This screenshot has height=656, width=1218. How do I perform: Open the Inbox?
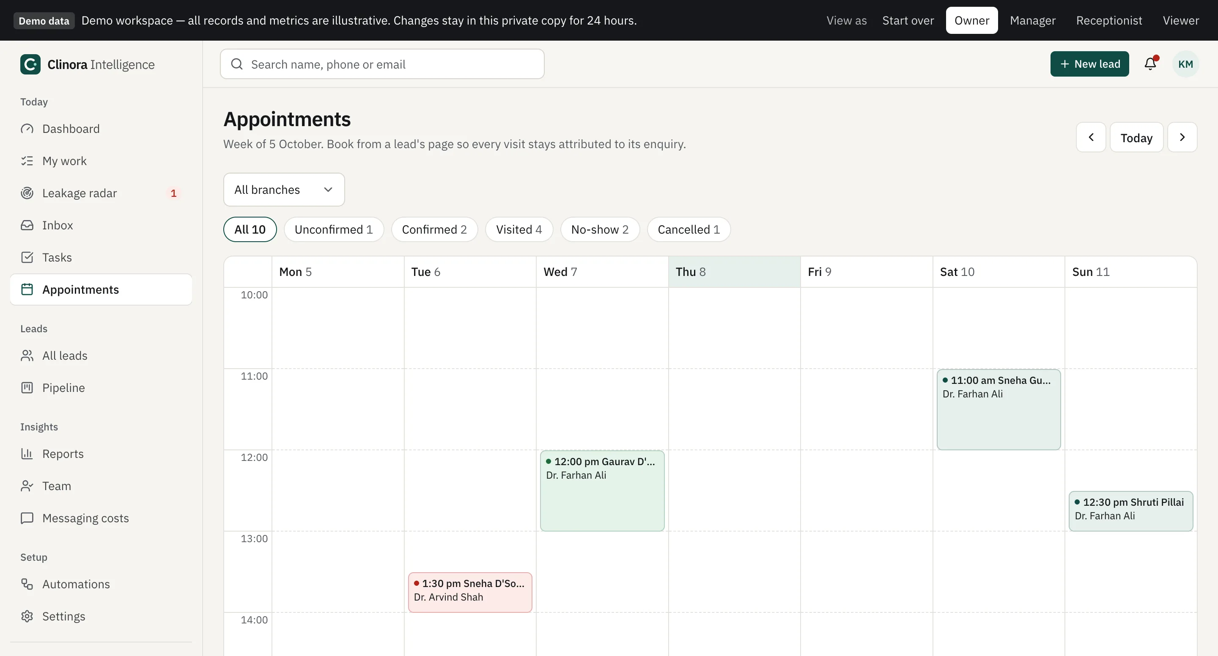(101, 225)
